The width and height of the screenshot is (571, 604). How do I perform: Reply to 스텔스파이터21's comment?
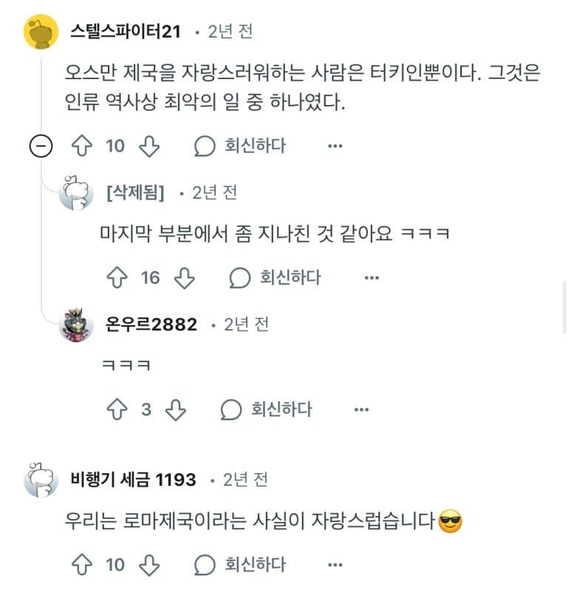(240, 146)
